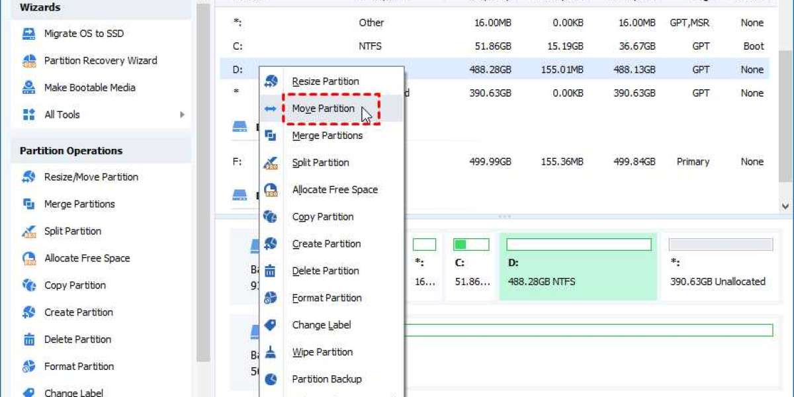The height and width of the screenshot is (397, 794).
Task: Click the scroll down arrow of partition list
Action: coord(785,206)
